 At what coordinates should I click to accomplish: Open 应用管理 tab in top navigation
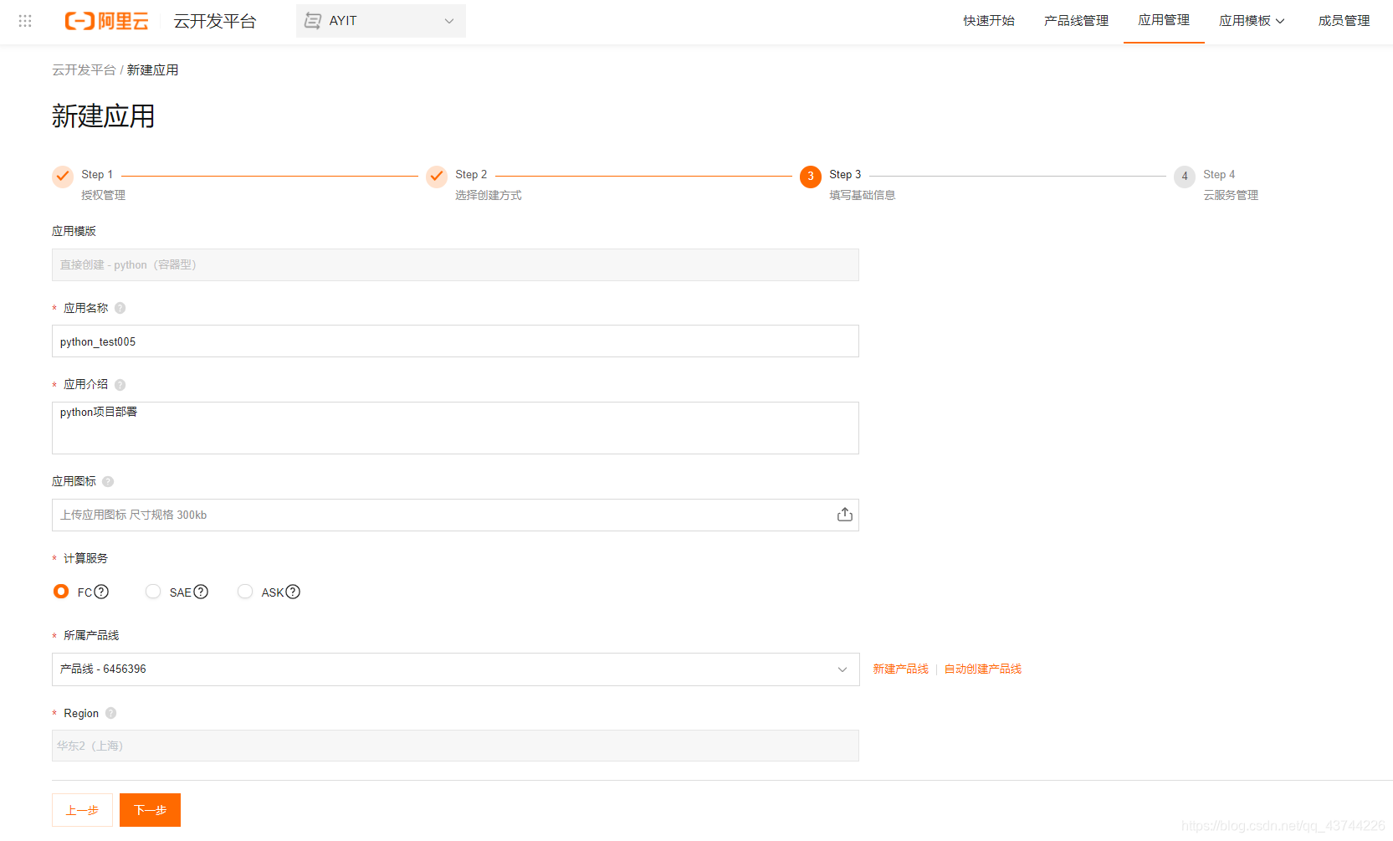[1164, 21]
